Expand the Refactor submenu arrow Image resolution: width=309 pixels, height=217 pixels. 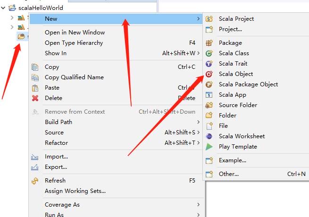[199, 143]
